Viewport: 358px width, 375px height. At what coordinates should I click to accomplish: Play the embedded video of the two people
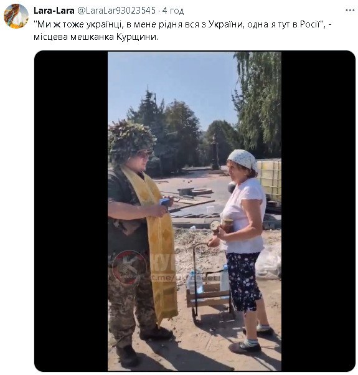coord(194,211)
